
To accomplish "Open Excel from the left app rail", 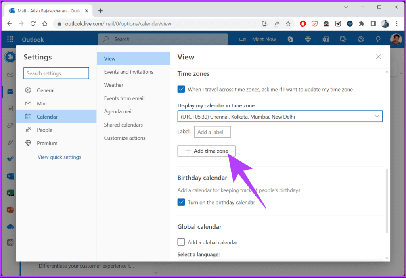I will (10, 193).
